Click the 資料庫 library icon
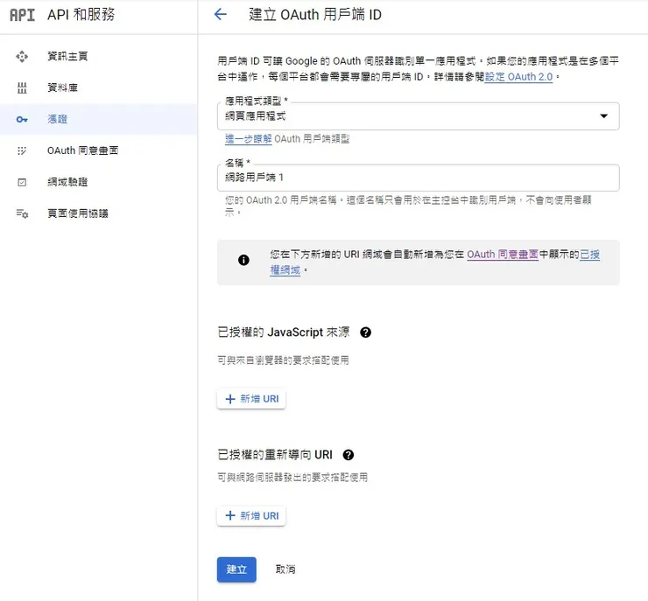 22,87
